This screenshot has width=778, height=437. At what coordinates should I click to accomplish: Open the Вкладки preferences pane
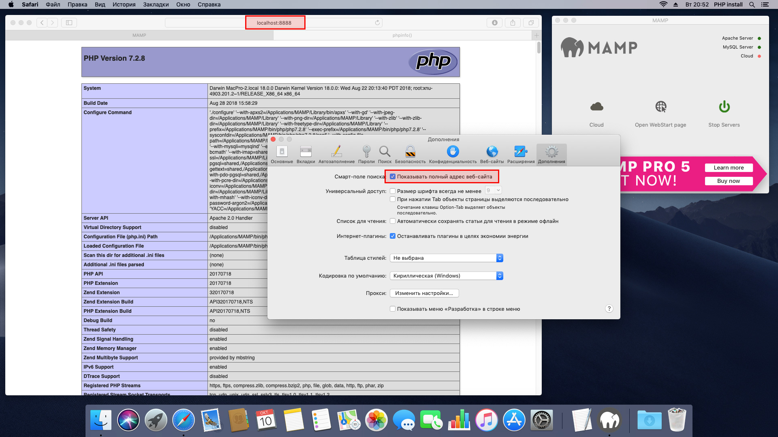(x=306, y=155)
